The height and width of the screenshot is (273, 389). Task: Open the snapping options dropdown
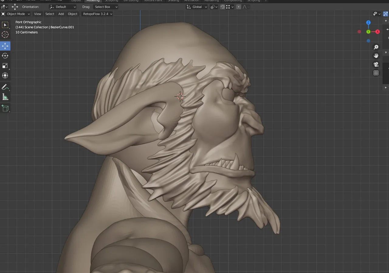230,7
